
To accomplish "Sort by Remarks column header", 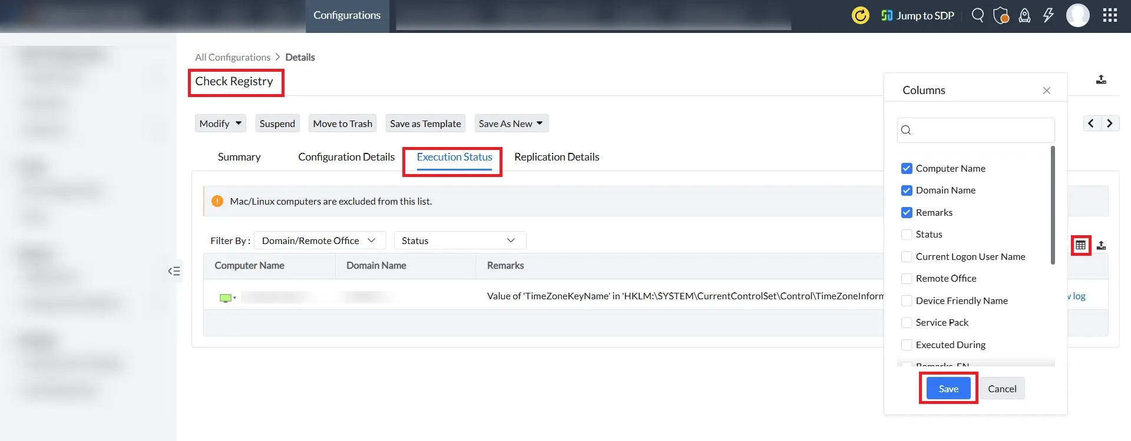I will click(505, 266).
